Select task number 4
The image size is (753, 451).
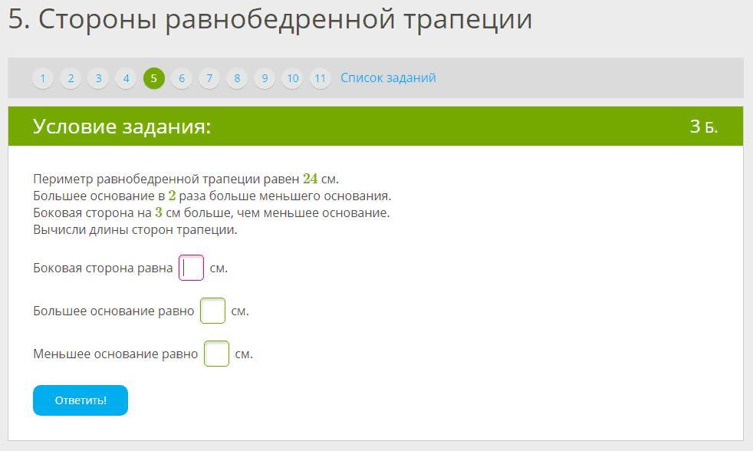click(x=126, y=78)
